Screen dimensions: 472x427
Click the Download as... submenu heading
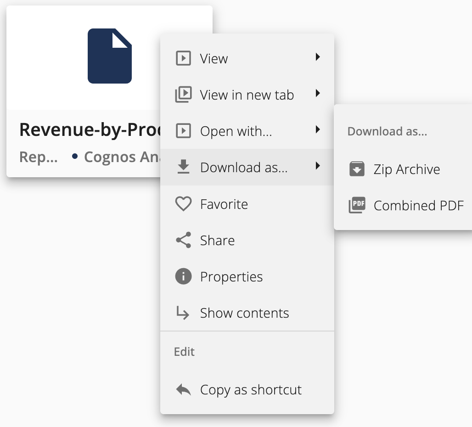[387, 131]
